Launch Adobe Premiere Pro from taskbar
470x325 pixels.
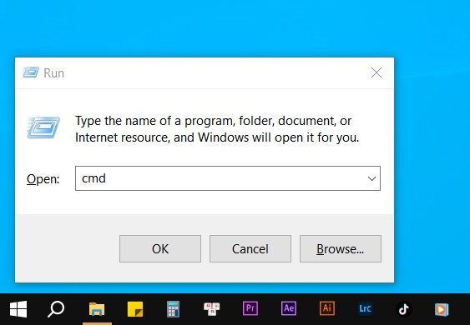point(250,308)
